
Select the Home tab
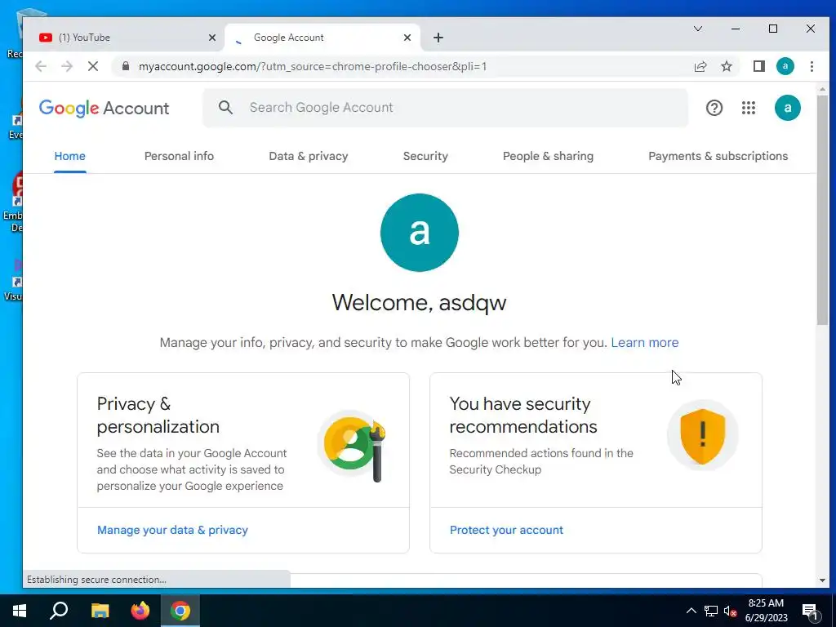coord(70,156)
